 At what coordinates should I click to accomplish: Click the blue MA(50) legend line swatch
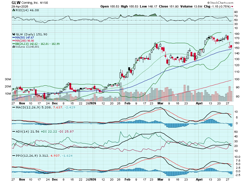pyautogui.click(x=14, y=37)
